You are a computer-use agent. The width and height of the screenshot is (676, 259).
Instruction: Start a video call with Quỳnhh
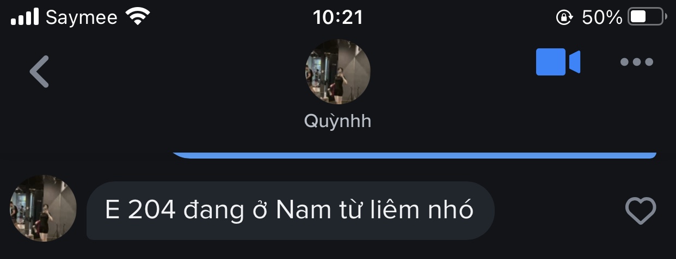tap(558, 62)
